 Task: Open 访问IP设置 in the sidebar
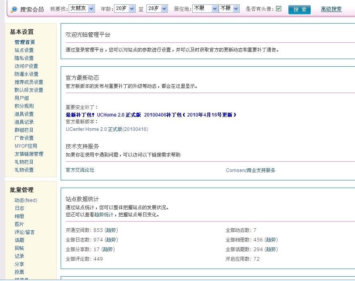(x=26, y=66)
